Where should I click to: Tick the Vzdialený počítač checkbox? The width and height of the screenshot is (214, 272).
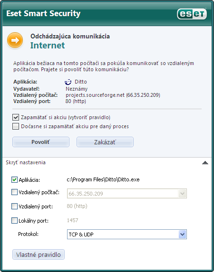[14, 192]
